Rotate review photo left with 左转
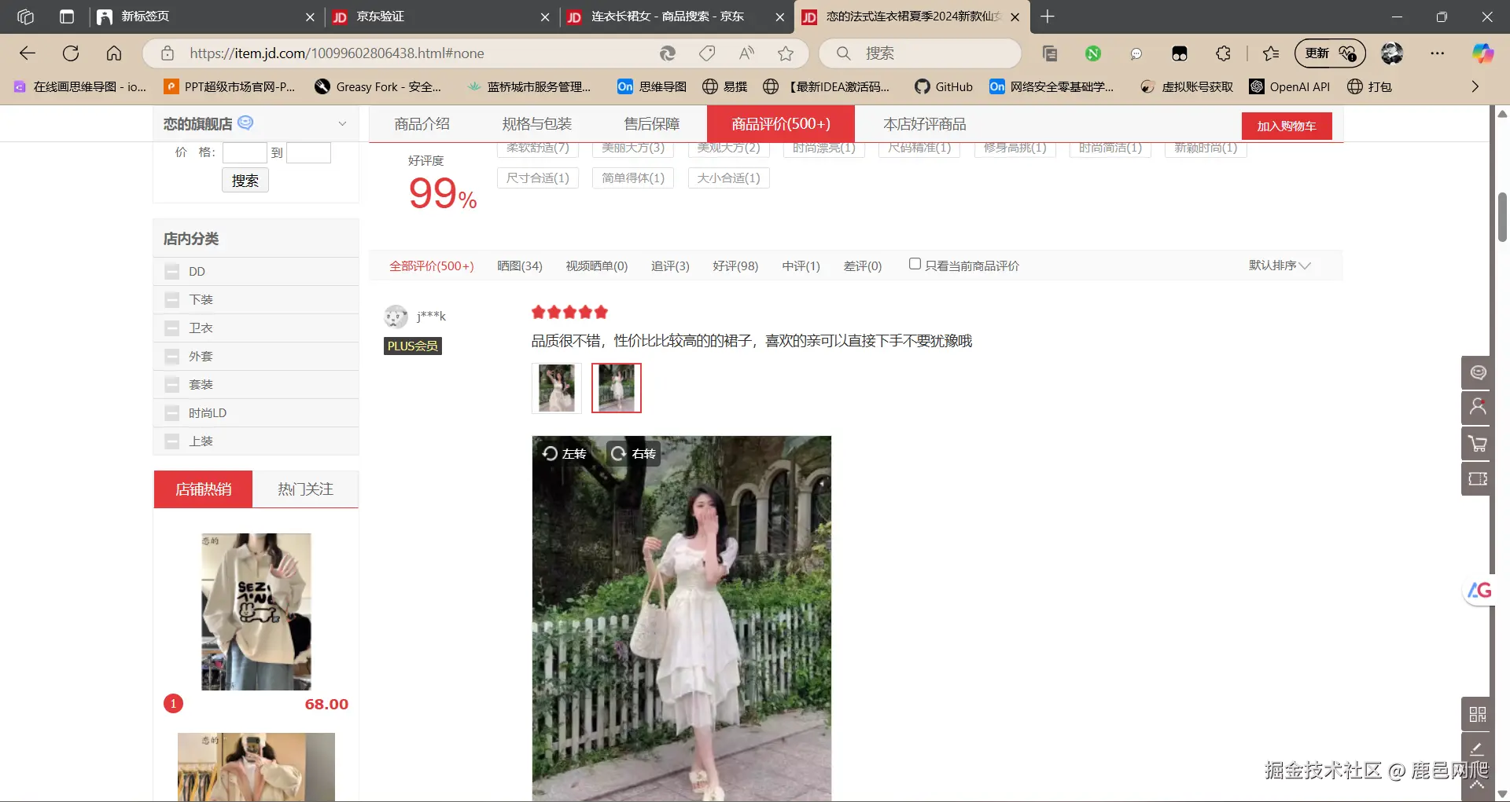The height and width of the screenshot is (802, 1510). click(x=565, y=453)
